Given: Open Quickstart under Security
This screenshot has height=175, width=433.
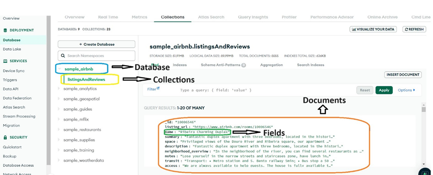Looking at the screenshot, I should (12, 147).
